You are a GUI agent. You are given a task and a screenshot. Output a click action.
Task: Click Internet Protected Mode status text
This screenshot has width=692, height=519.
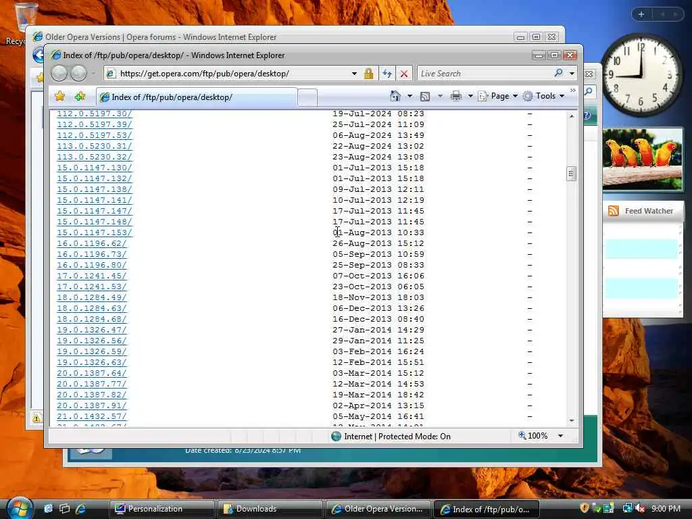(x=397, y=436)
